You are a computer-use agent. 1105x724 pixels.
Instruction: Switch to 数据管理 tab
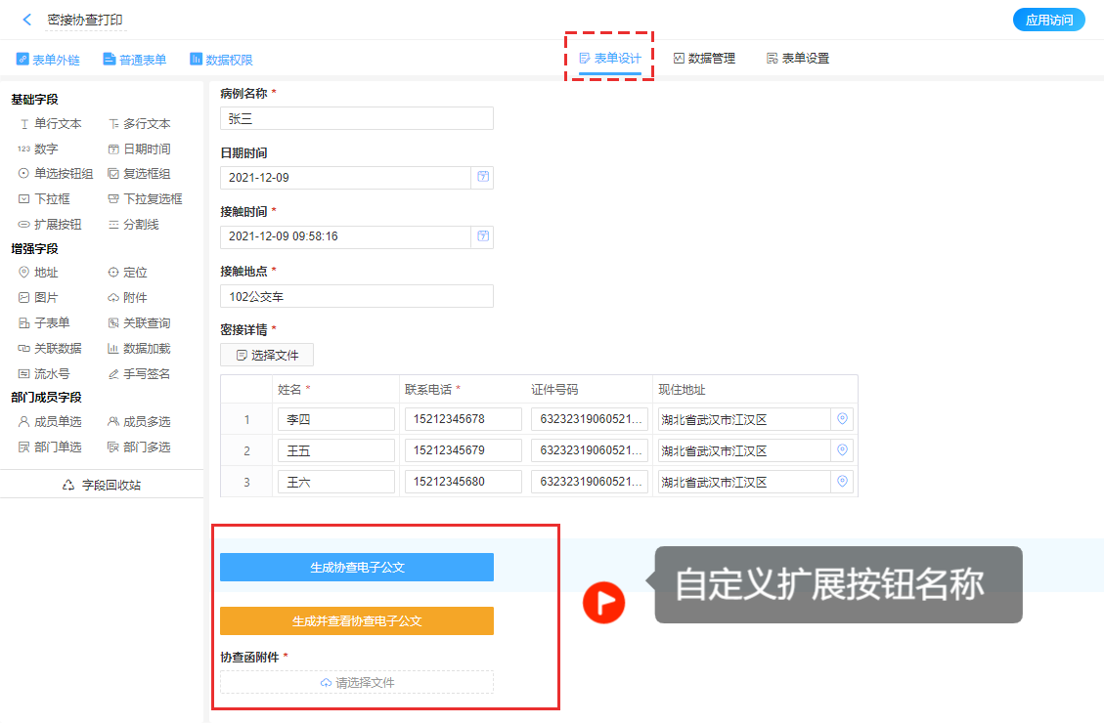[704, 59]
